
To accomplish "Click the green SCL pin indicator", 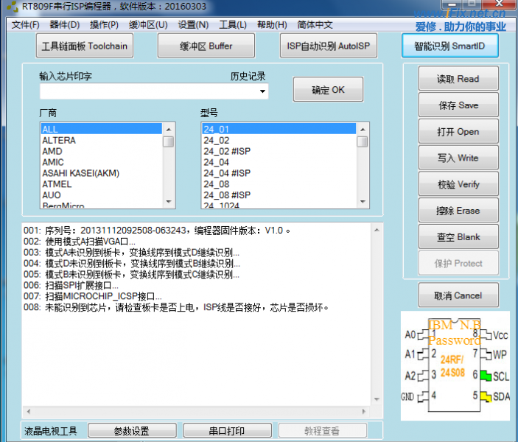I will click(486, 376).
